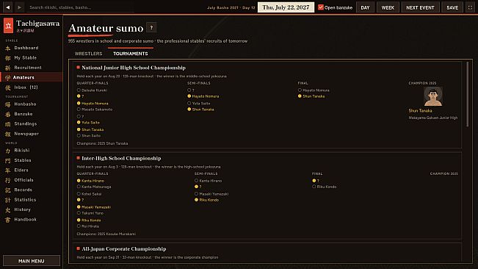Open Records sidebar icon
The height and width of the screenshot is (269, 478).
7,190
